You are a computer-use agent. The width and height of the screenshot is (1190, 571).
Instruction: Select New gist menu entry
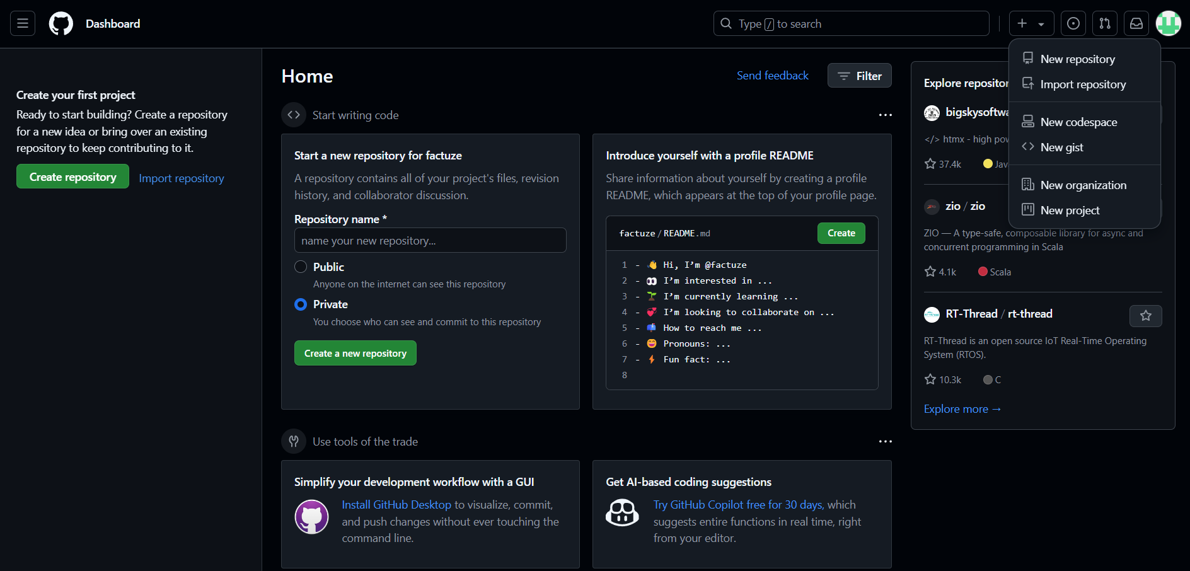coord(1061,147)
